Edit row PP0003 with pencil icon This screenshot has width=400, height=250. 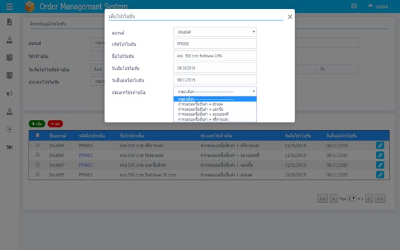tap(380, 155)
